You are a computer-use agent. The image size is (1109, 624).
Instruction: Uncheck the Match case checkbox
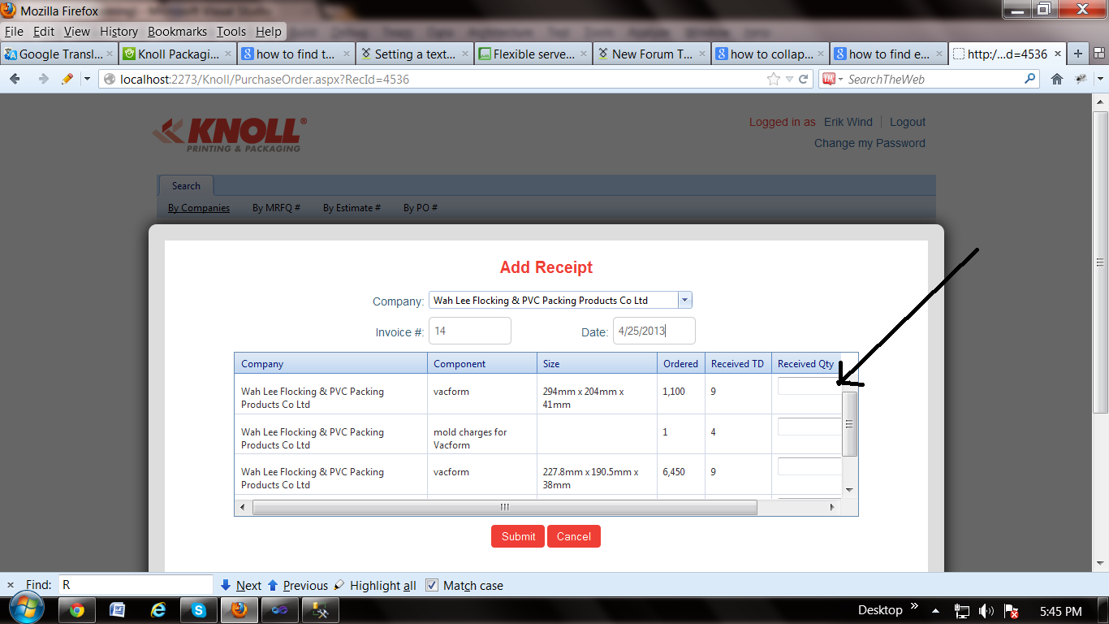[432, 585]
